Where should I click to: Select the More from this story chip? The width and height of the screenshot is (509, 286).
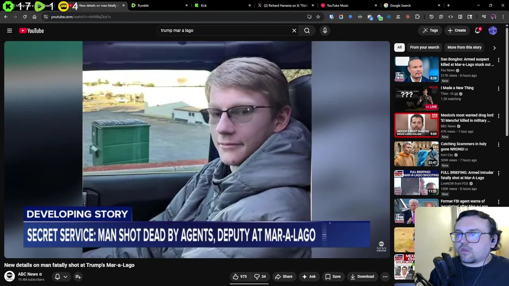point(464,47)
